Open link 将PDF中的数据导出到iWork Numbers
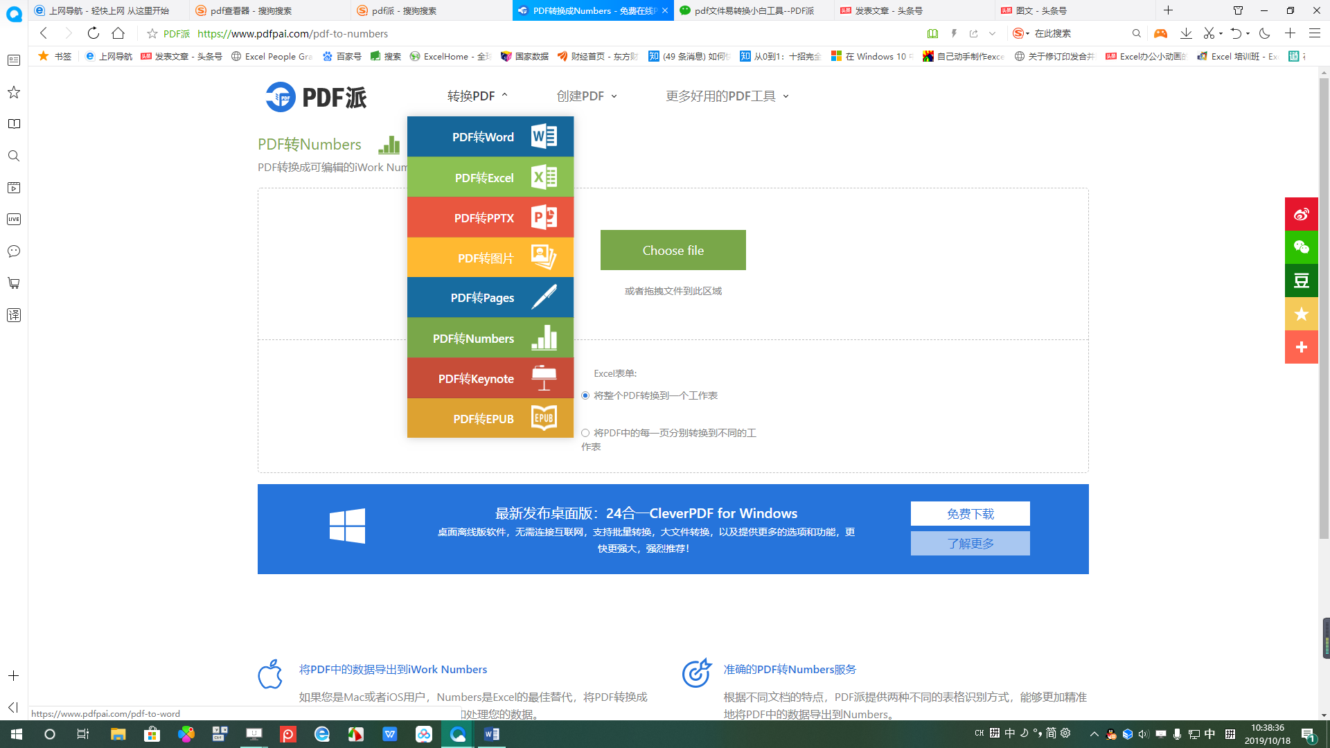The width and height of the screenshot is (1330, 748). [x=393, y=669]
